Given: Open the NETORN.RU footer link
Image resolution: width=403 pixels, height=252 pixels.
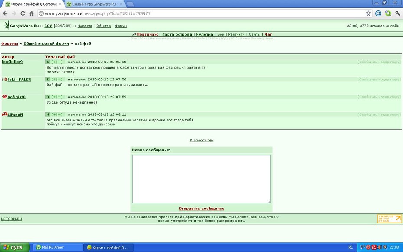Looking at the screenshot, I should click(11, 219).
